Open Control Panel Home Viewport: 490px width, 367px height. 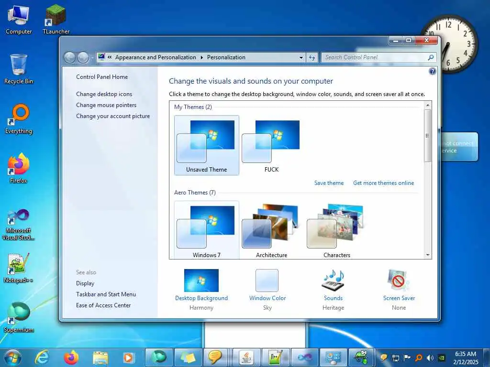[102, 77]
